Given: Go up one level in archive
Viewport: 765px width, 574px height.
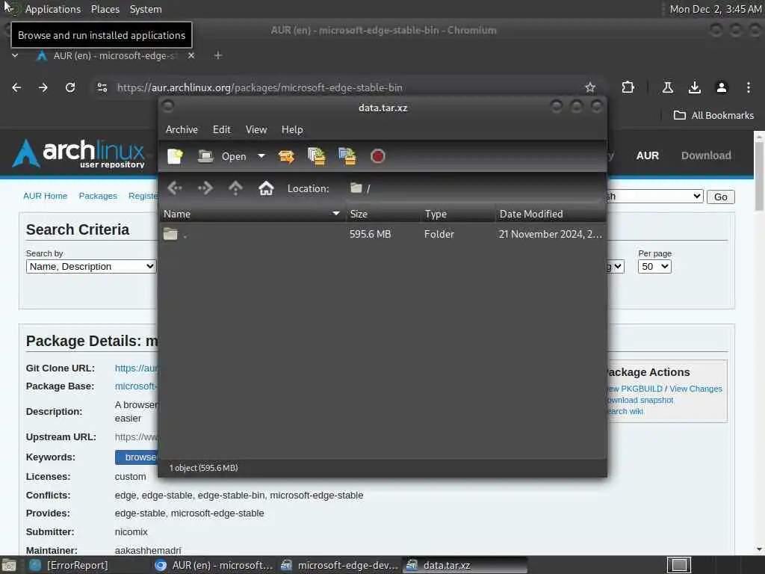Looking at the screenshot, I should pos(235,188).
